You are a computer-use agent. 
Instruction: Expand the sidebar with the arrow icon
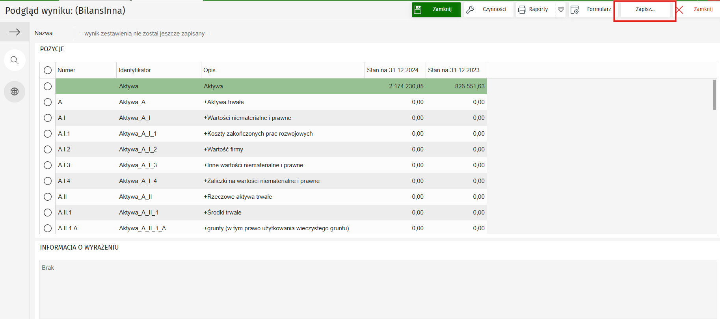tap(15, 32)
